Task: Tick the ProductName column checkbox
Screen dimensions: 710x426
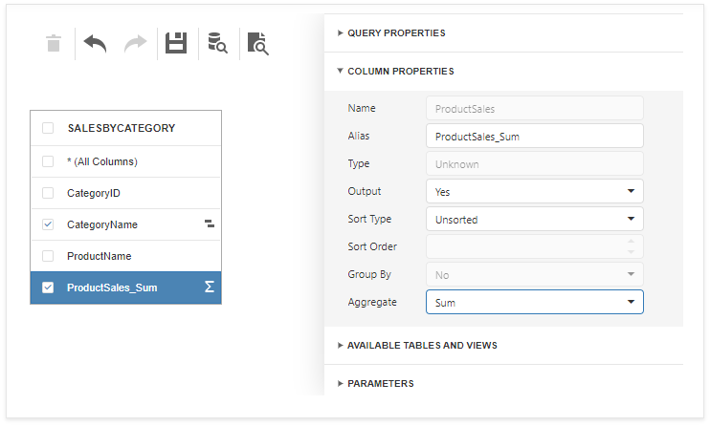Action: [x=48, y=256]
